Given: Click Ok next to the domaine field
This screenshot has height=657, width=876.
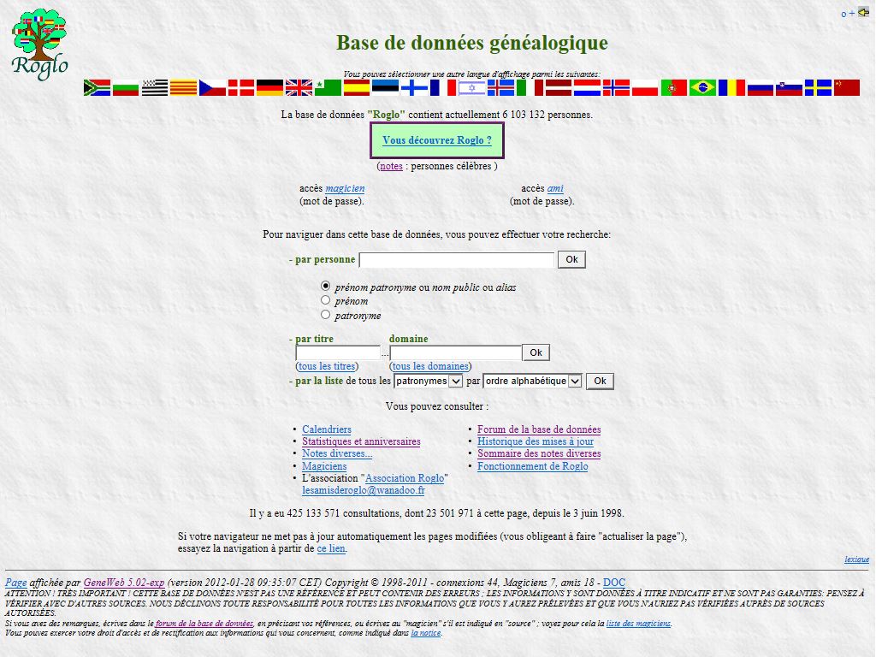Looking at the screenshot, I should pyautogui.click(x=536, y=352).
